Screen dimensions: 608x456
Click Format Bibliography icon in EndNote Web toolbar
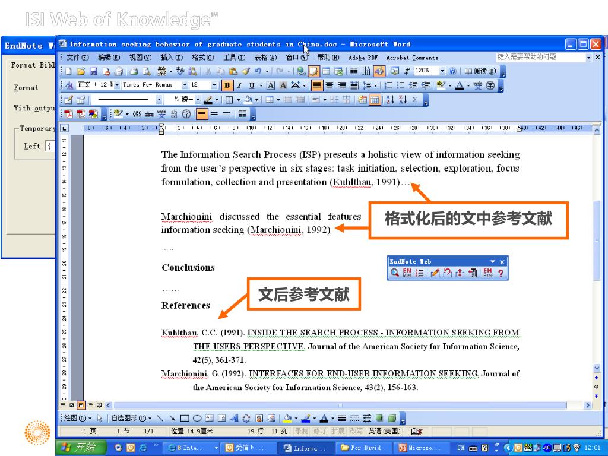coord(420,273)
